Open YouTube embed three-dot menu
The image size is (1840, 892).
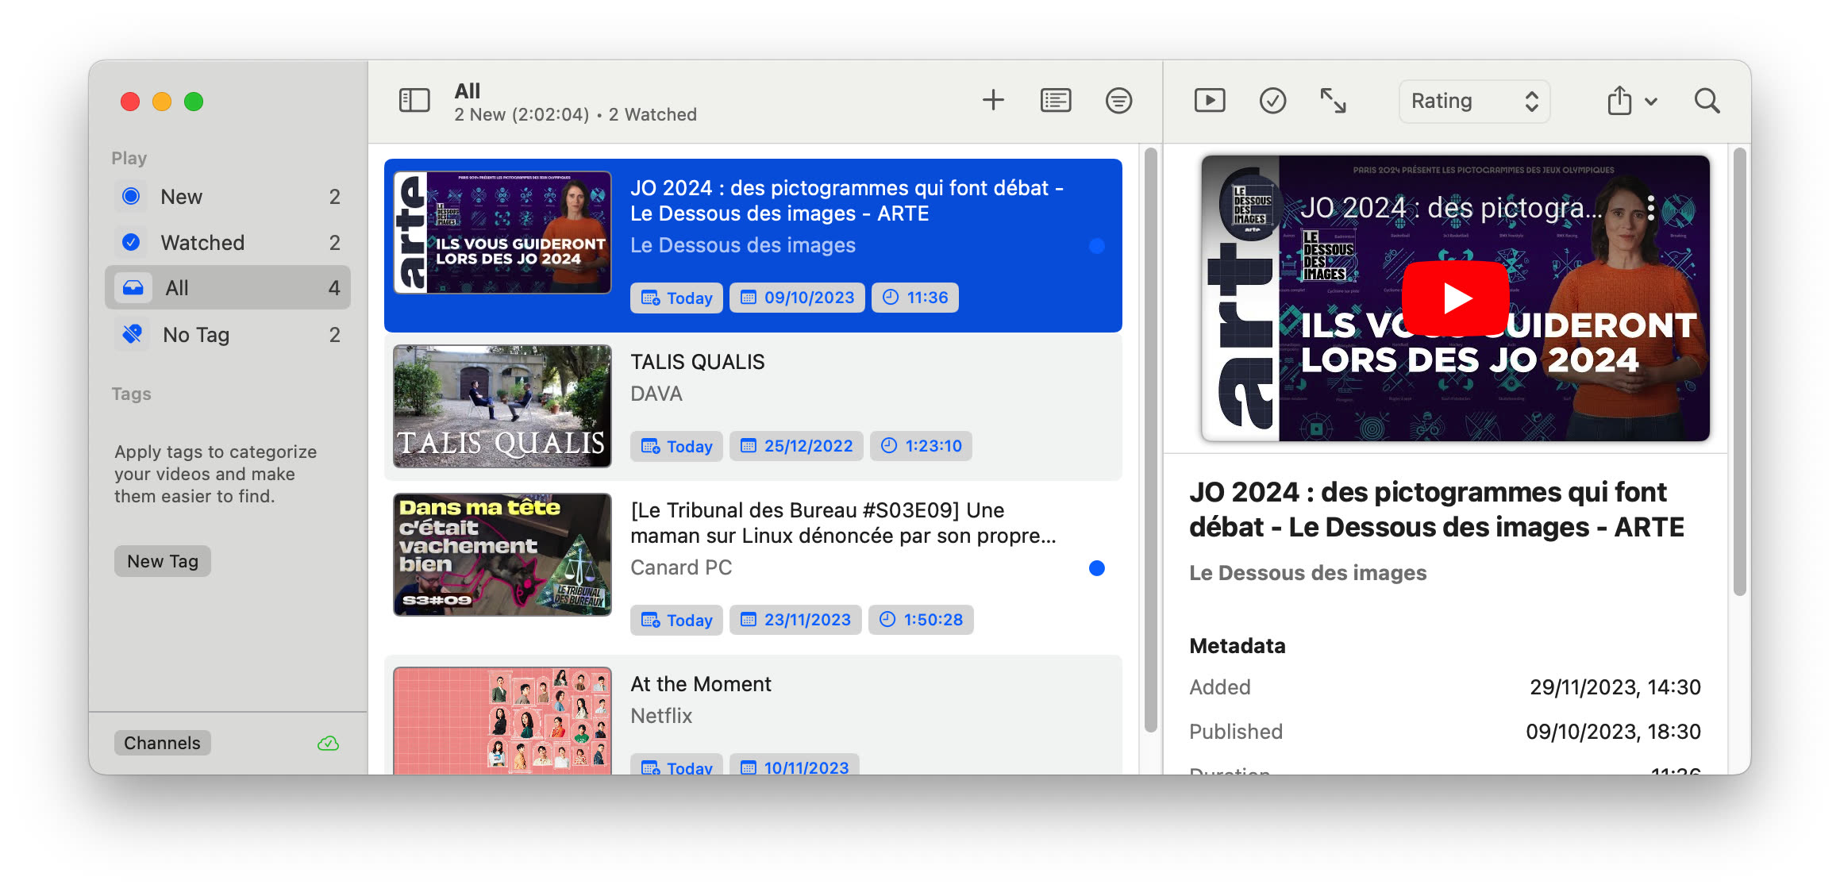coord(1651,209)
